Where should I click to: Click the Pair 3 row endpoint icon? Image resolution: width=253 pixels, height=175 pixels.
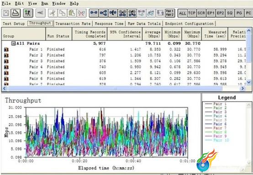pyautogui.click(x=6, y=61)
